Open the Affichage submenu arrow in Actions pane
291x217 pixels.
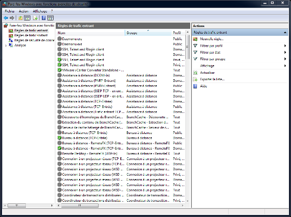[285, 66]
